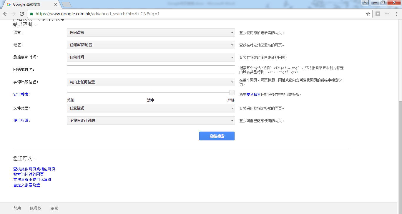Click the green padlock security icon
The image size is (402, 214).
pyautogui.click(x=32, y=14)
